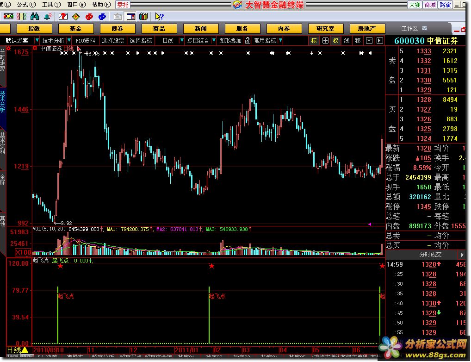Viewport: 471px width, 362px height.
Task: Open the alarm bell alert tool
Action: tap(48, 16)
